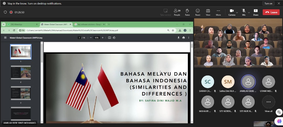Select UTAMI MEI... participant tile
Screen dimensions: 283x127
[x=268, y=84]
